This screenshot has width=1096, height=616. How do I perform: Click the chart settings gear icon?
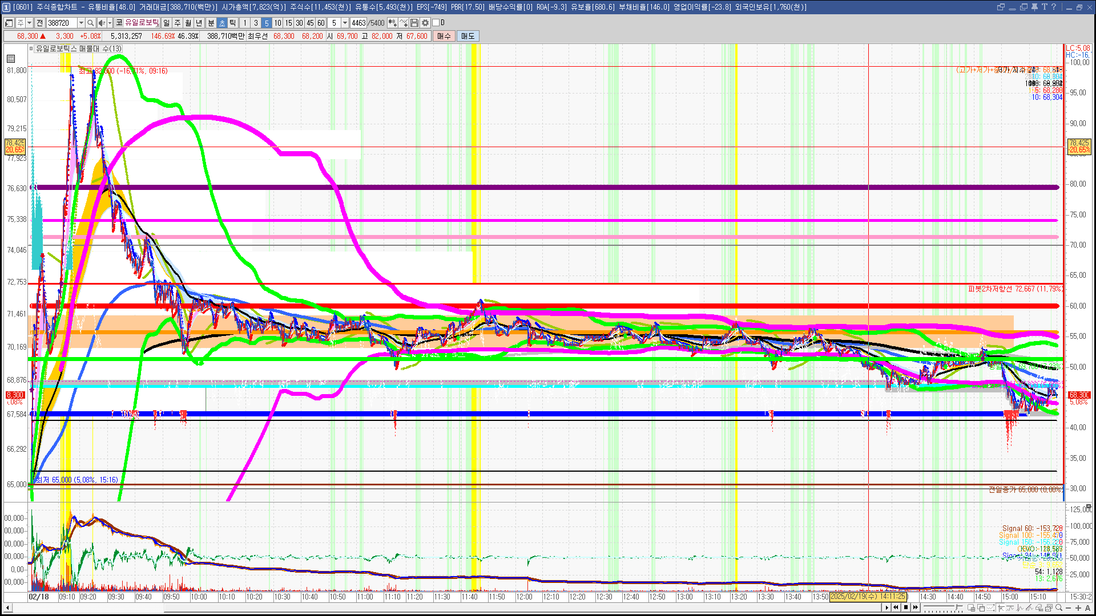(425, 23)
